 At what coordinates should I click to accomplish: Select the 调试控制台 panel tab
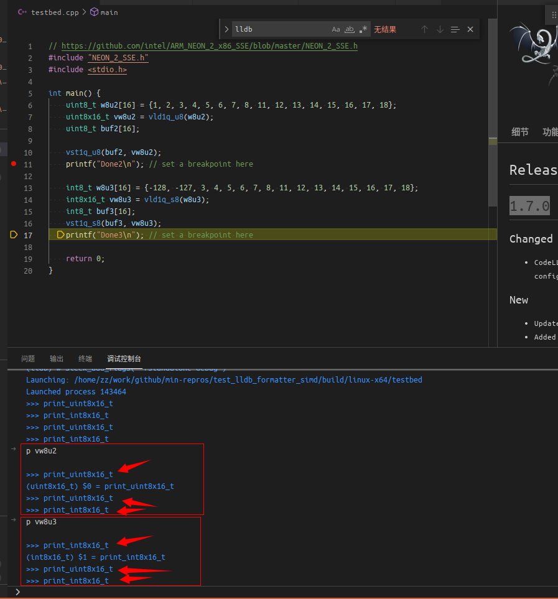click(x=124, y=359)
